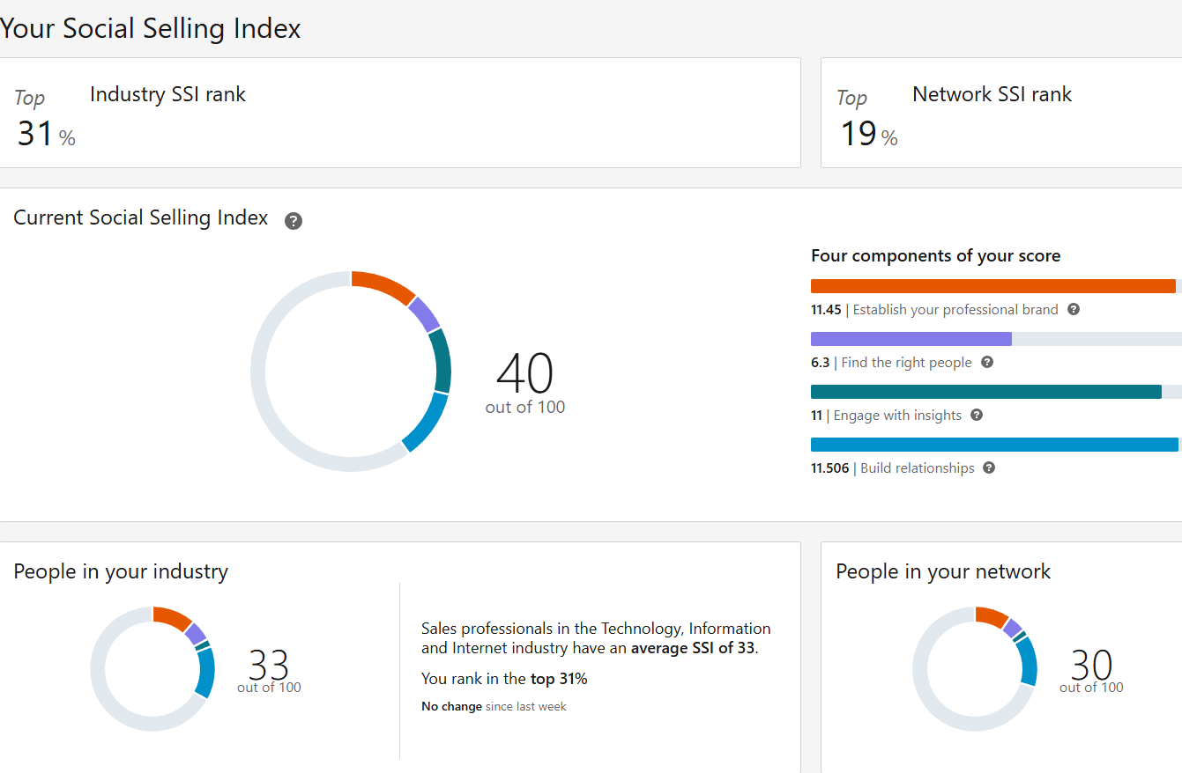Click teal segment of the main SSI donut

pyautogui.click(x=442, y=361)
